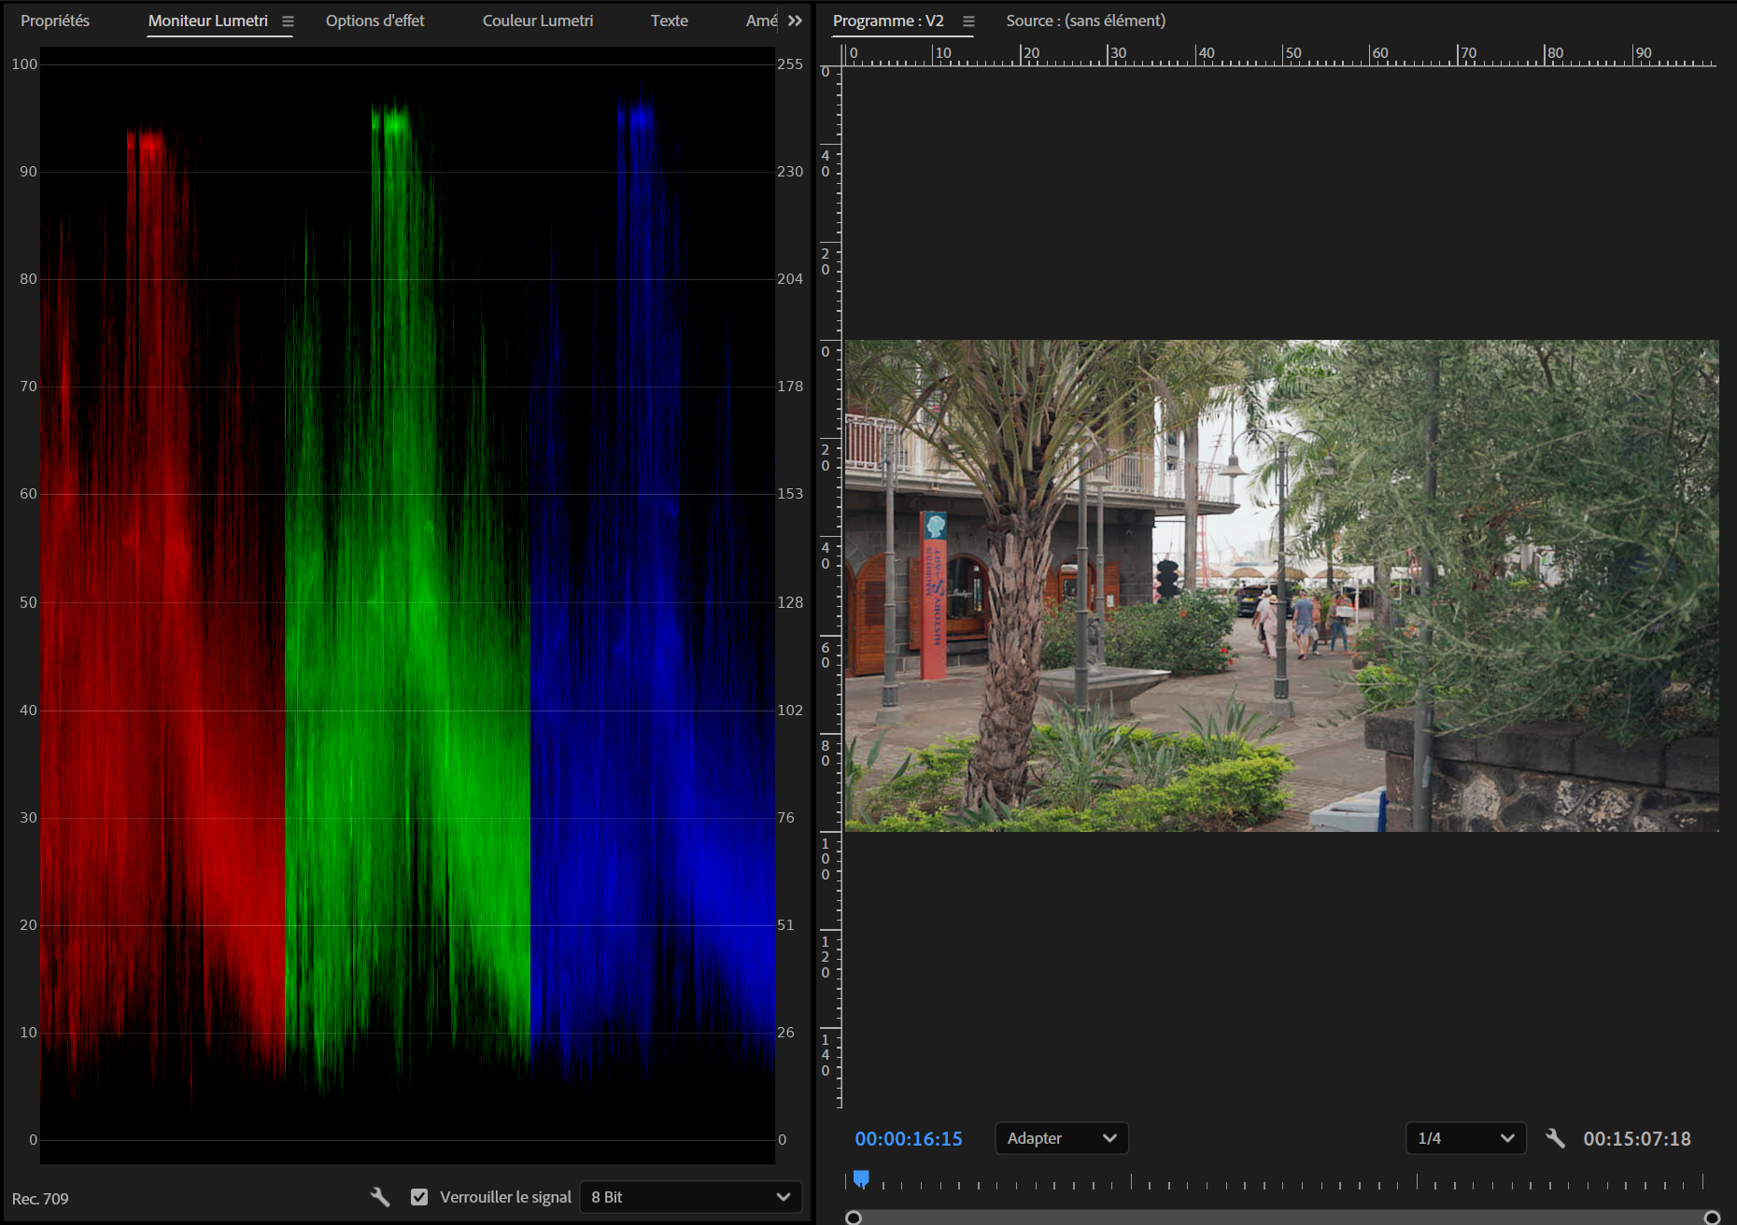Click the left zoom scrollbar handle circle
The height and width of the screenshot is (1225, 1737).
click(x=853, y=1218)
